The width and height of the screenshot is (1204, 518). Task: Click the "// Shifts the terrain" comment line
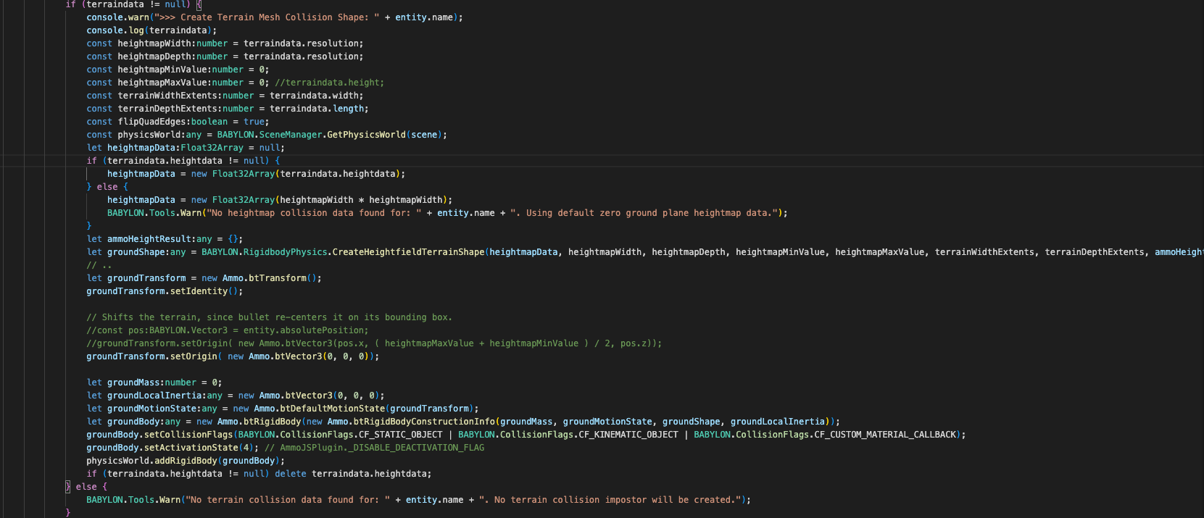pos(269,317)
